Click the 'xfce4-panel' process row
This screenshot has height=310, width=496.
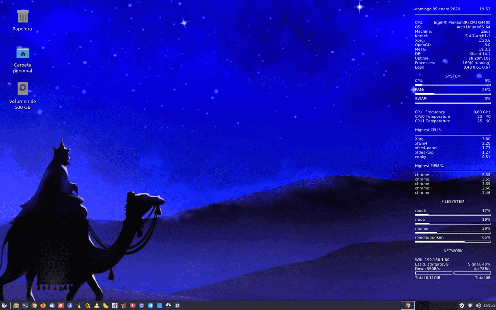pyautogui.click(x=453, y=148)
